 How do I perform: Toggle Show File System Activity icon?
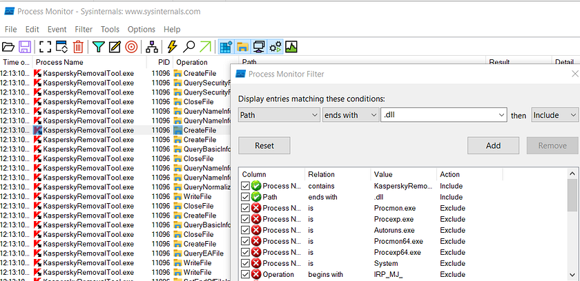[242, 47]
